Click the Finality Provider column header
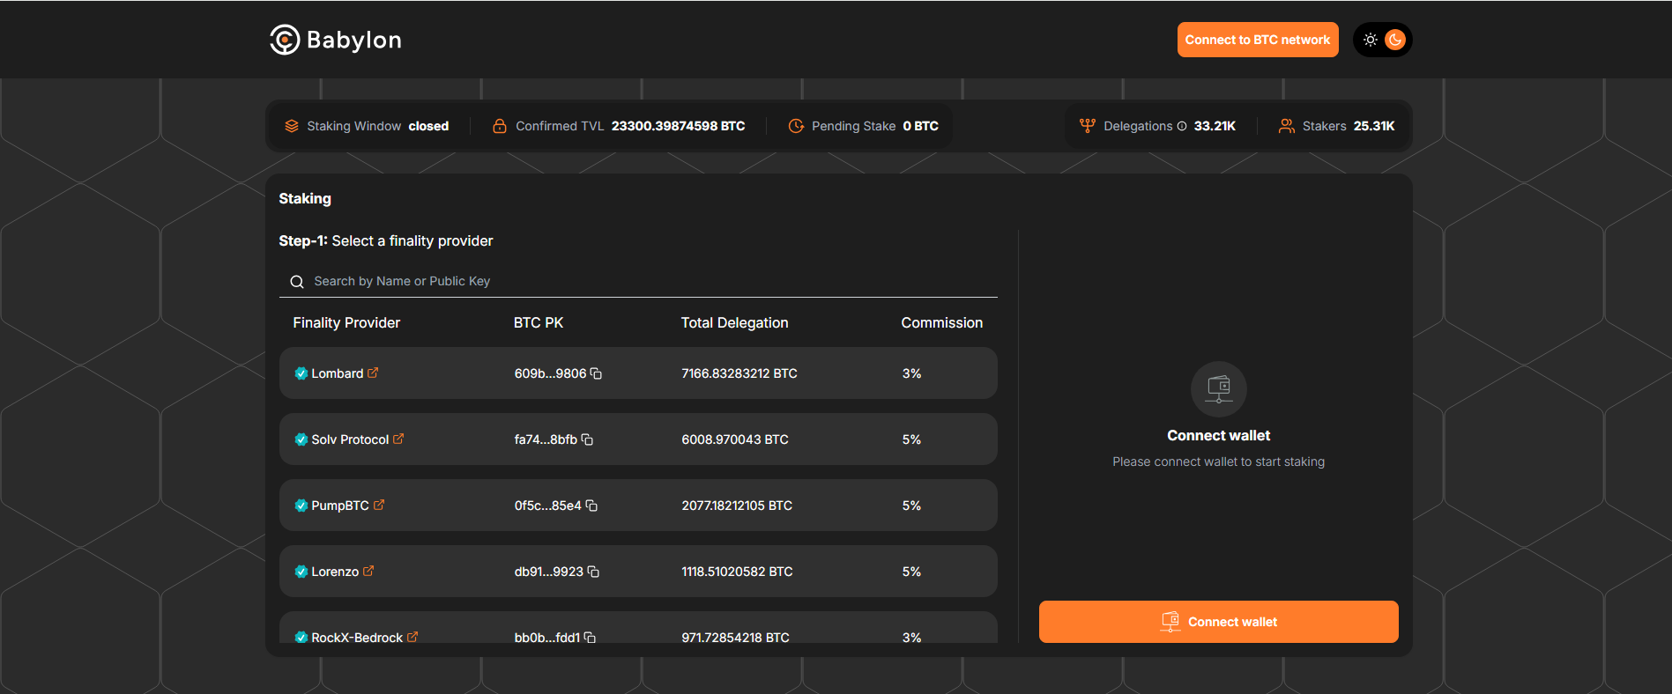1672x694 pixels. pos(346,323)
